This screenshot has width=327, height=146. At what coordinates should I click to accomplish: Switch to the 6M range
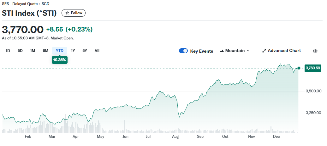pos(45,51)
